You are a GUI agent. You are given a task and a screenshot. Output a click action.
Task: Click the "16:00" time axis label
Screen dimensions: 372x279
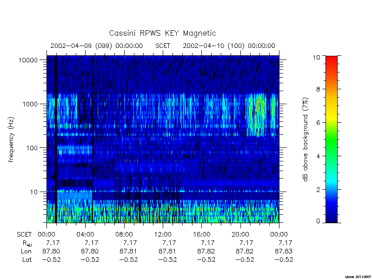point(201,235)
